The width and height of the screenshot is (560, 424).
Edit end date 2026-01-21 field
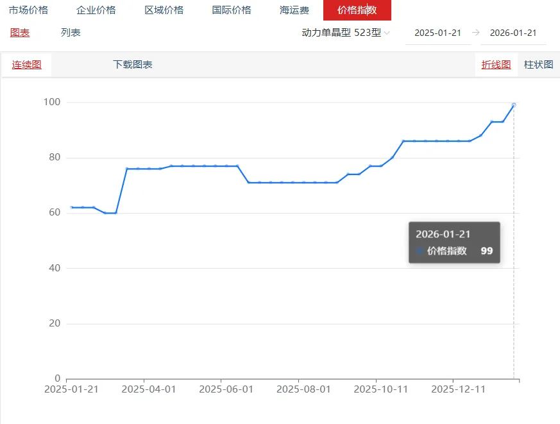point(513,33)
